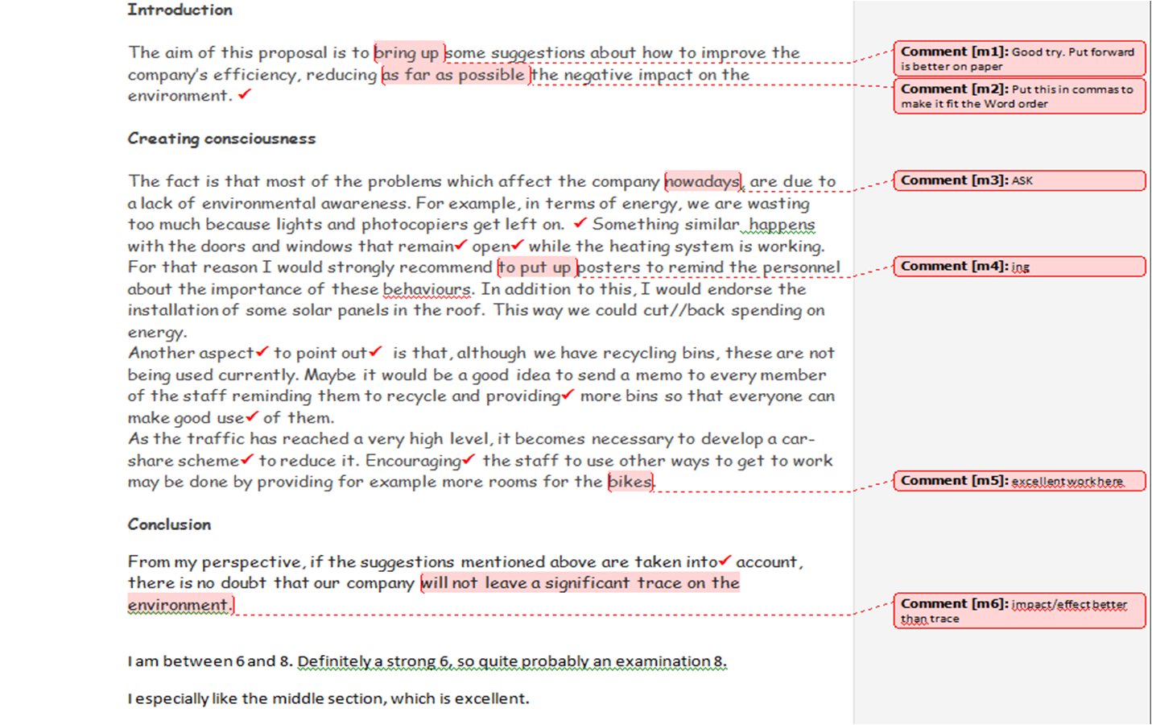1152x725 pixels.
Task: Click the red tick after 'providing'
Action: point(568,394)
